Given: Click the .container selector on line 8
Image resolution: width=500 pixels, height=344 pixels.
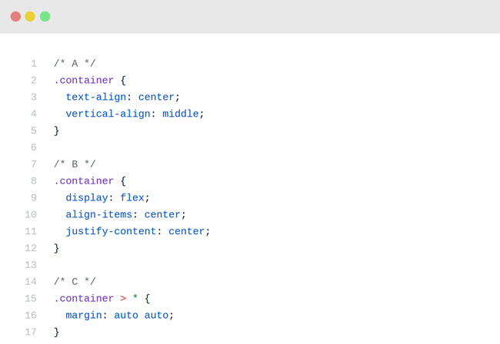Looking at the screenshot, I should pos(84,181).
